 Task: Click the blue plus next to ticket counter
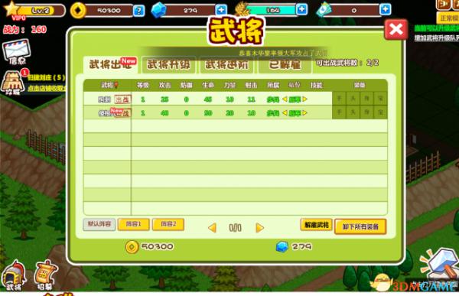(385, 10)
